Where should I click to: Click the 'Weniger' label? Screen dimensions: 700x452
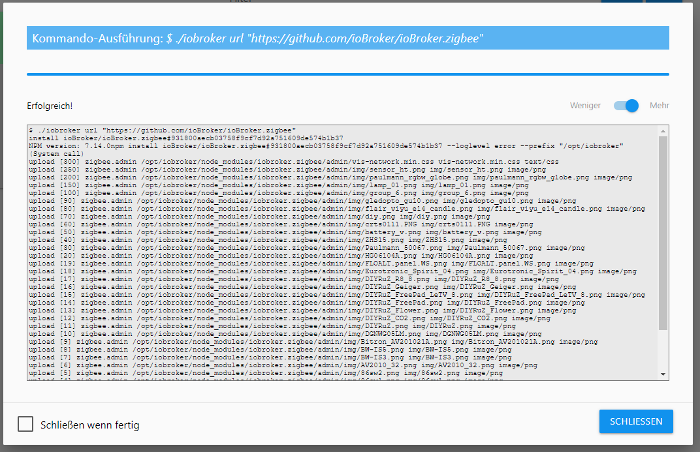[x=585, y=106]
